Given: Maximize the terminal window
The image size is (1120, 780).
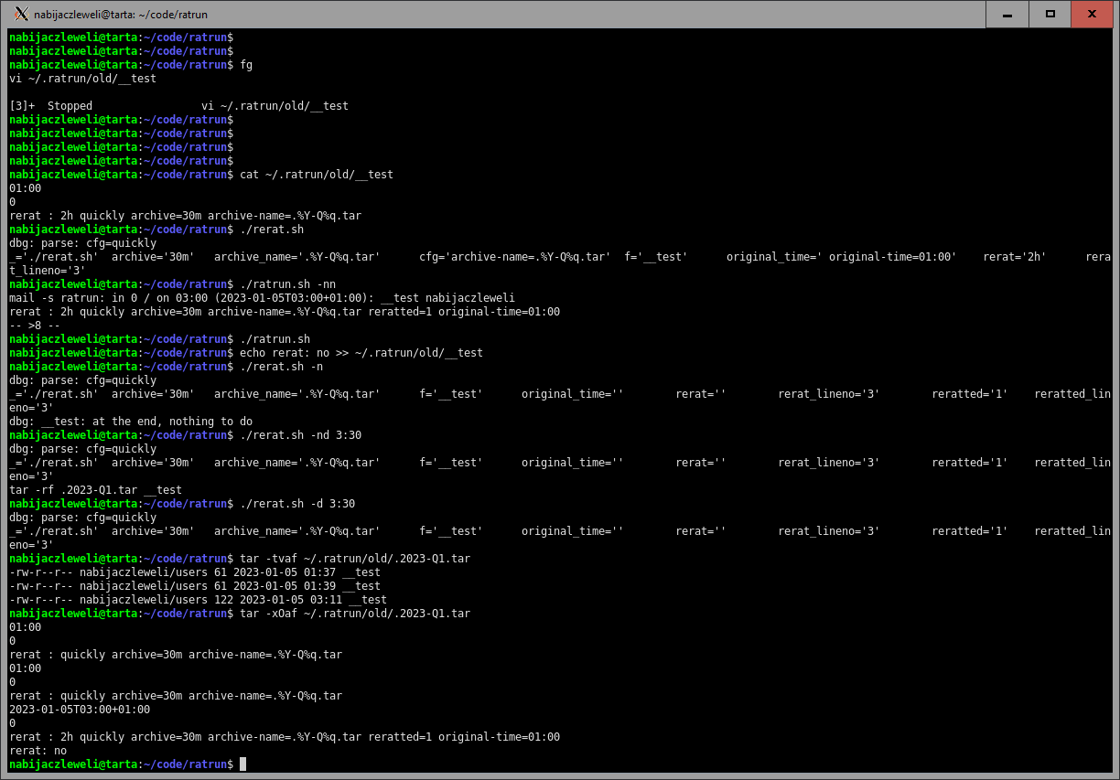Looking at the screenshot, I should pyautogui.click(x=1050, y=14).
